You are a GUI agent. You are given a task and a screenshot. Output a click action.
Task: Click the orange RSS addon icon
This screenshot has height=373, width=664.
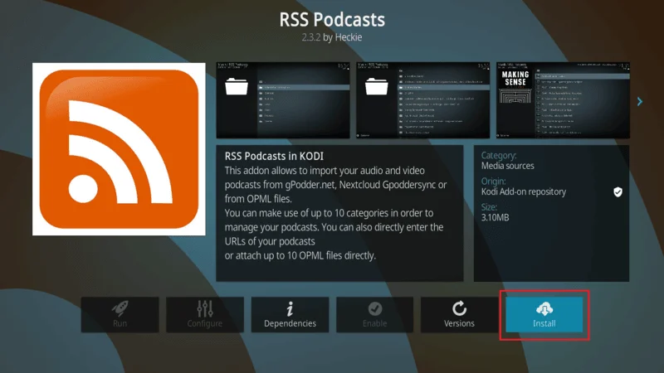point(119,149)
